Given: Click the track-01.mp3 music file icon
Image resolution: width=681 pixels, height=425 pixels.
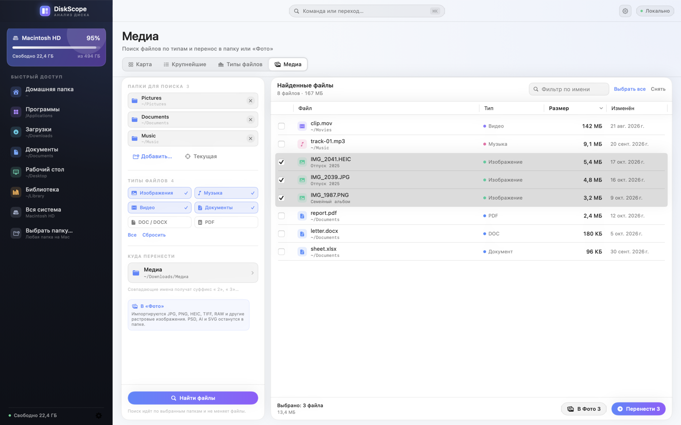Looking at the screenshot, I should coord(302,144).
